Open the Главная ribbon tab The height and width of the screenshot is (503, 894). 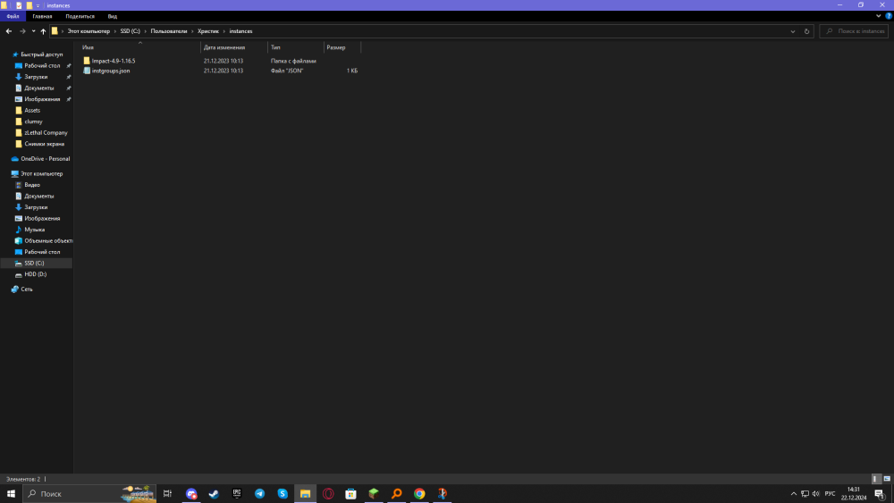pos(42,16)
